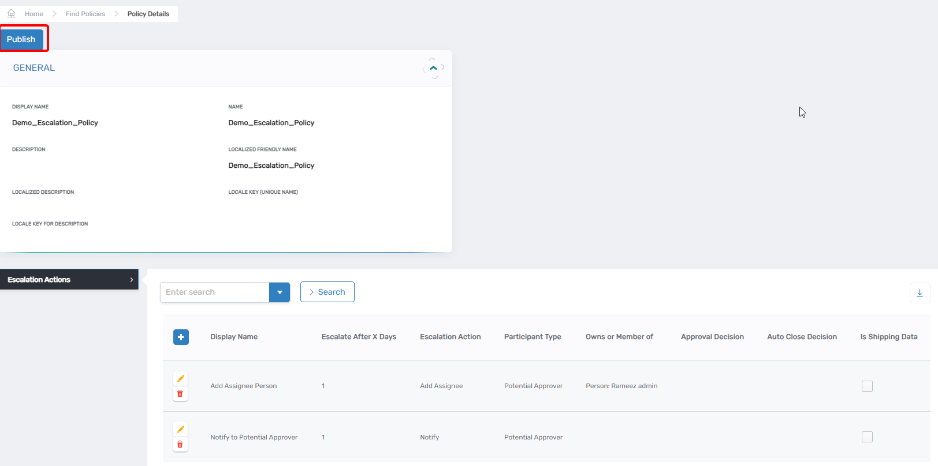This screenshot has height=466, width=938.
Task: Check Is Shipping Data for Notify row
Action: pos(867,437)
